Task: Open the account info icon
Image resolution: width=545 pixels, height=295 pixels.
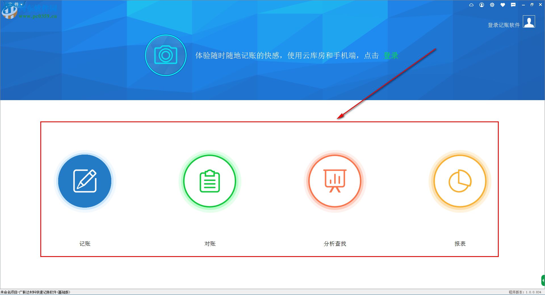Action: pos(482,5)
